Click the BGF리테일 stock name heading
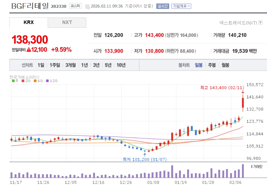 30,6
